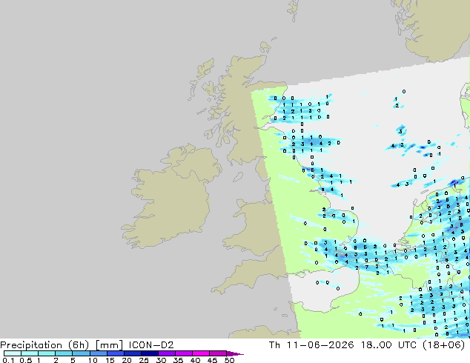The image size is (470, 363).
Task: Select the 2–5 mm legend color swatch
Action: (x=64, y=353)
